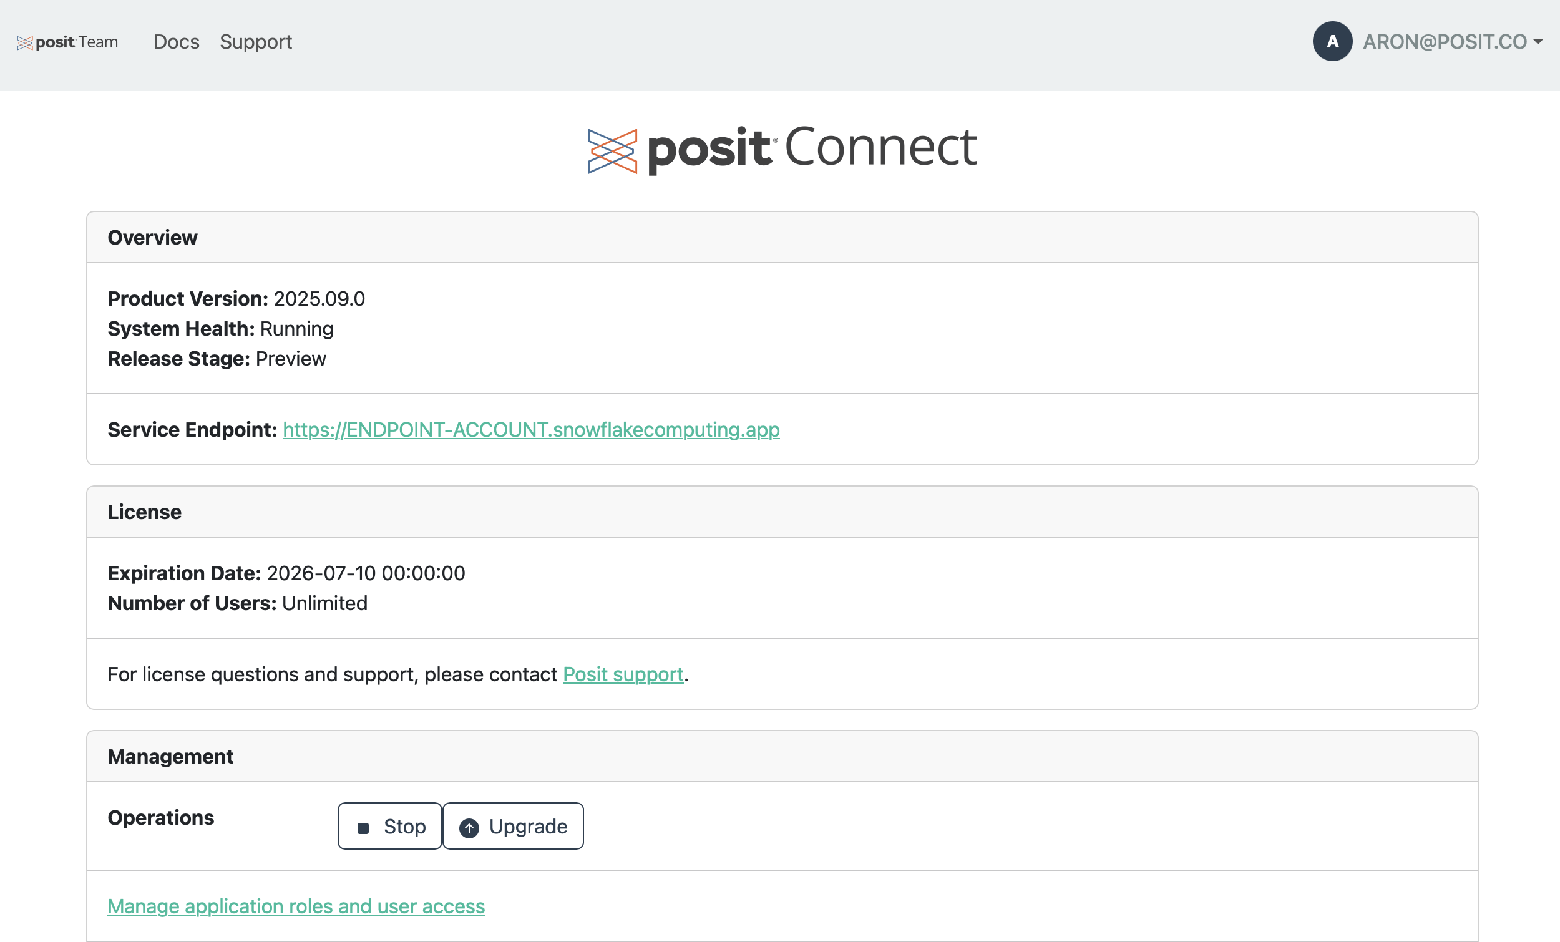This screenshot has height=942, width=1560.
Task: Click the stop square icon inside Stop button
Action: [363, 827]
